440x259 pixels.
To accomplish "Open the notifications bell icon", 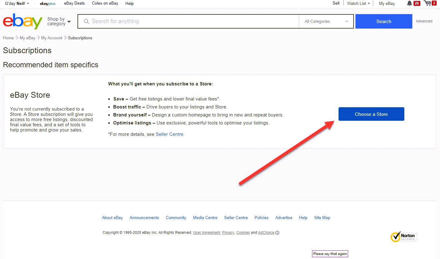I will point(409,3).
